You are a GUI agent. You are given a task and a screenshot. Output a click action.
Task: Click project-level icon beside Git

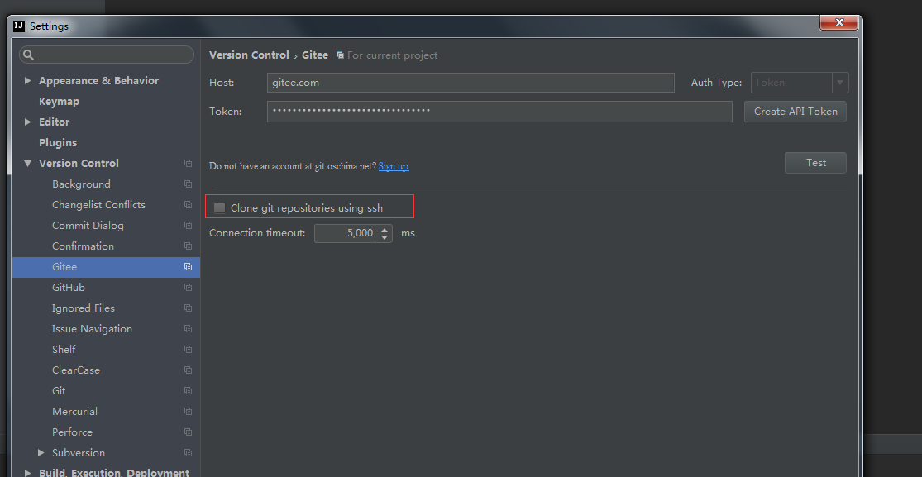189,390
